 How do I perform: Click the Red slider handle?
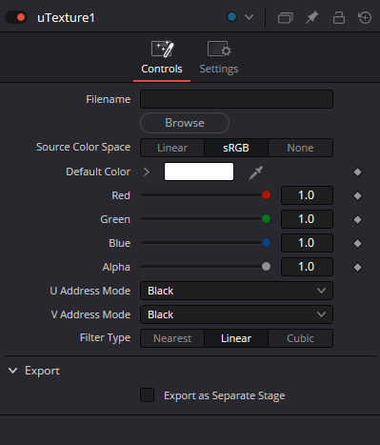[x=266, y=195]
